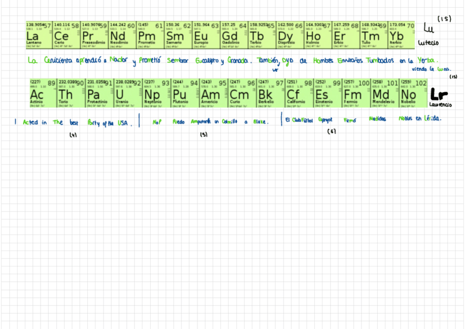Viewport: 465px width, 329px height.
Task: Click the Lanthanum (La) element tile
Action: (39, 34)
